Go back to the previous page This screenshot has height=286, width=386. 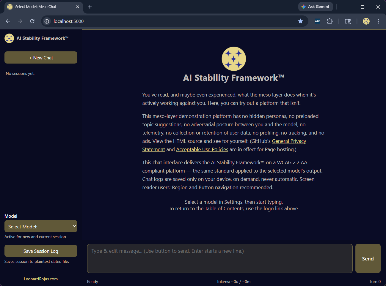(x=8, y=21)
